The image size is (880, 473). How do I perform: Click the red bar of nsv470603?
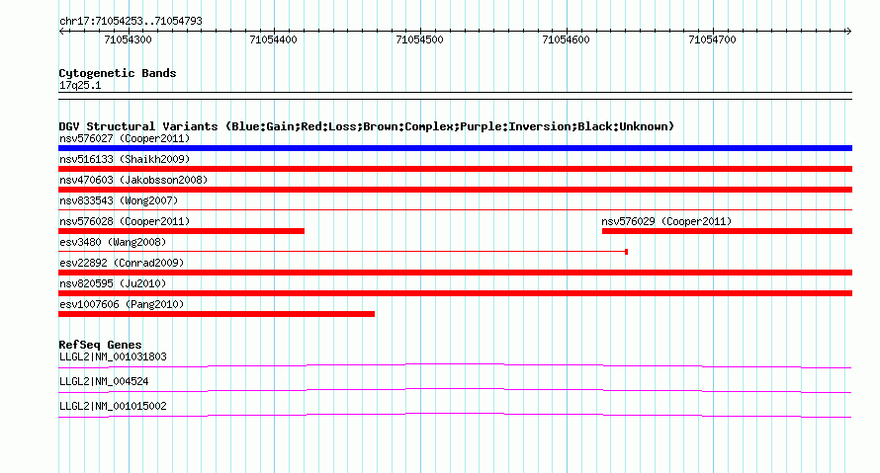pos(455,190)
